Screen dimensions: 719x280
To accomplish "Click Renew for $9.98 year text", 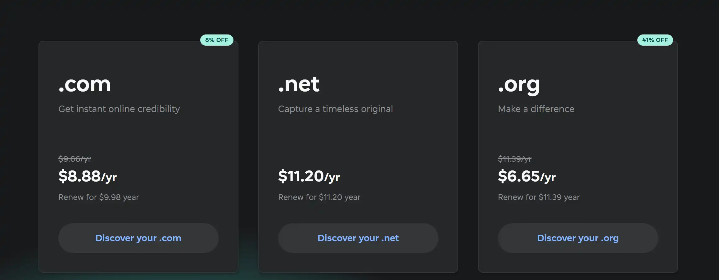I will (x=98, y=197).
